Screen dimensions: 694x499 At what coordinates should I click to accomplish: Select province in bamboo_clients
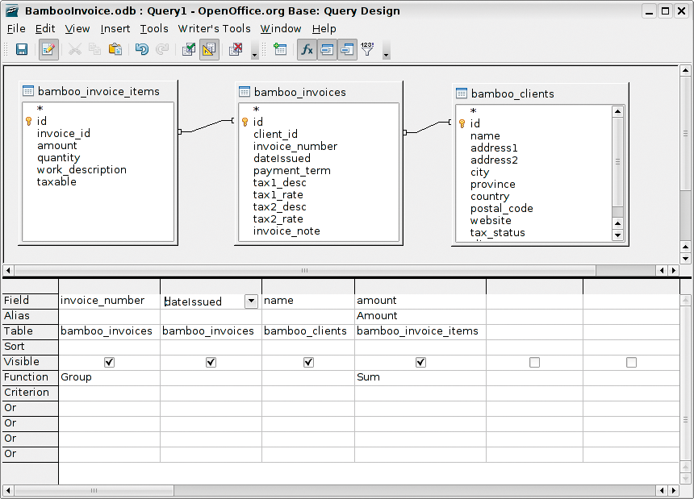(x=492, y=185)
